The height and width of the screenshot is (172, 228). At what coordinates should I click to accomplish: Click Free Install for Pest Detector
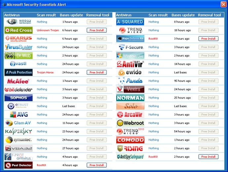pyautogui.click(x=97, y=165)
